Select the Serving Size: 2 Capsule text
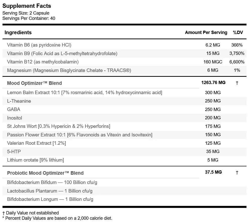248x223 pixels. click(x=26, y=13)
